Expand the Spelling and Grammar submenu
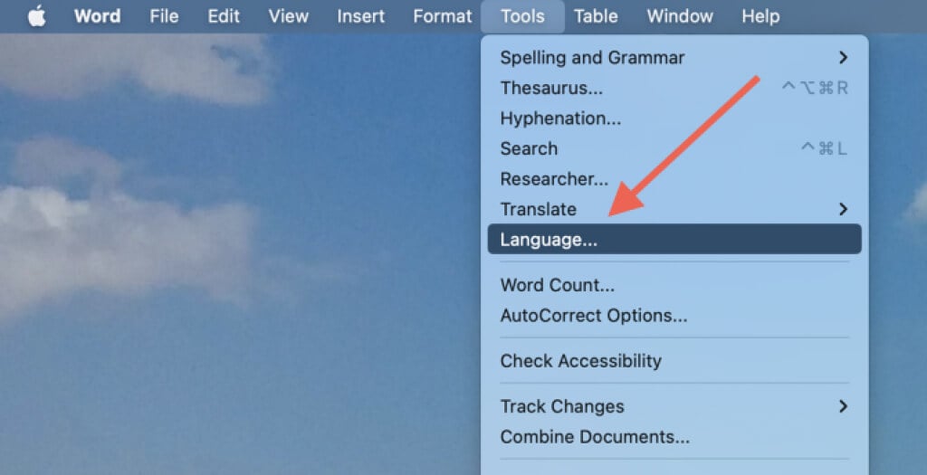927x475 pixels. coord(674,58)
